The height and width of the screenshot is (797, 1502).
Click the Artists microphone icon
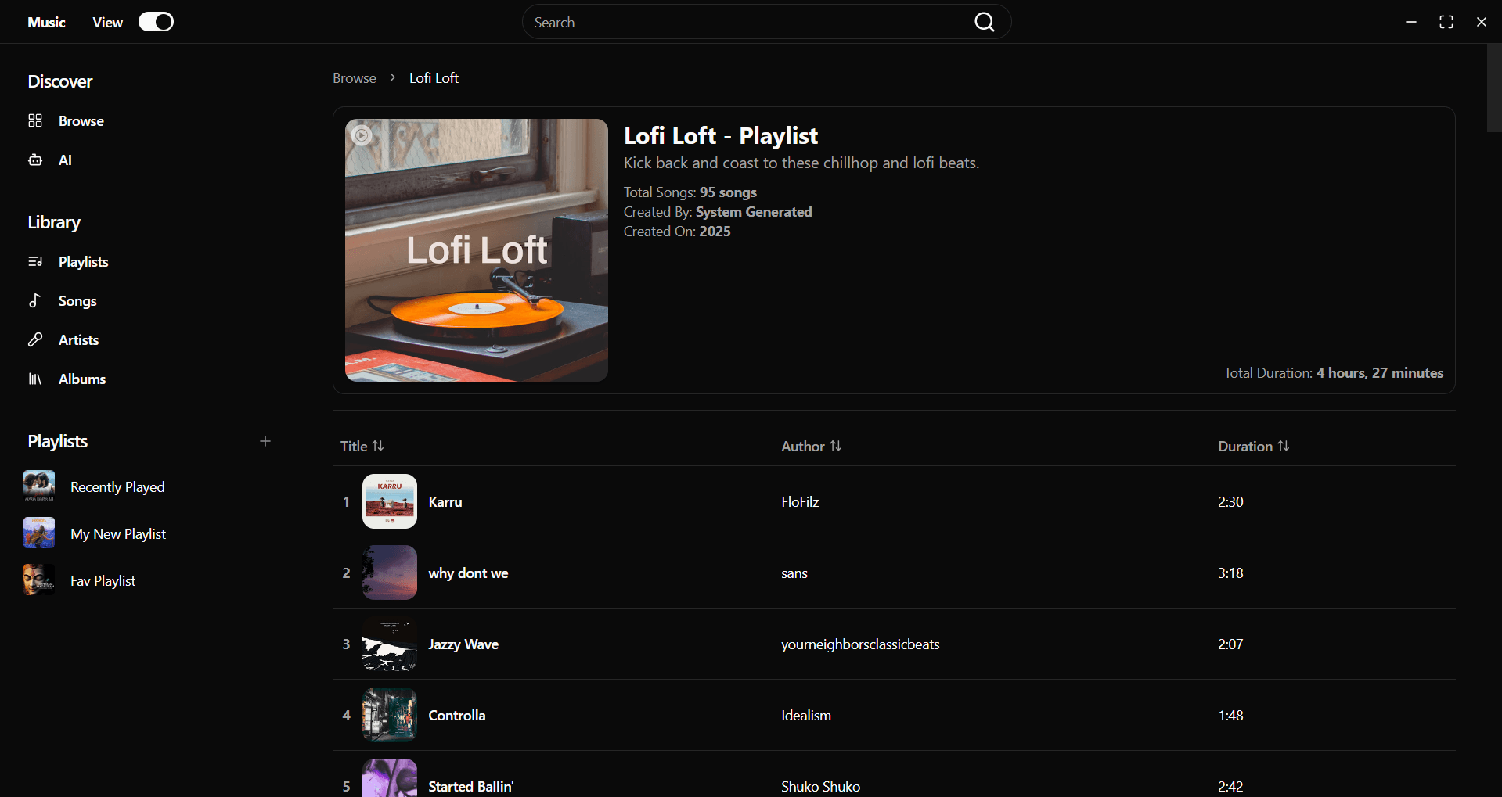(35, 340)
